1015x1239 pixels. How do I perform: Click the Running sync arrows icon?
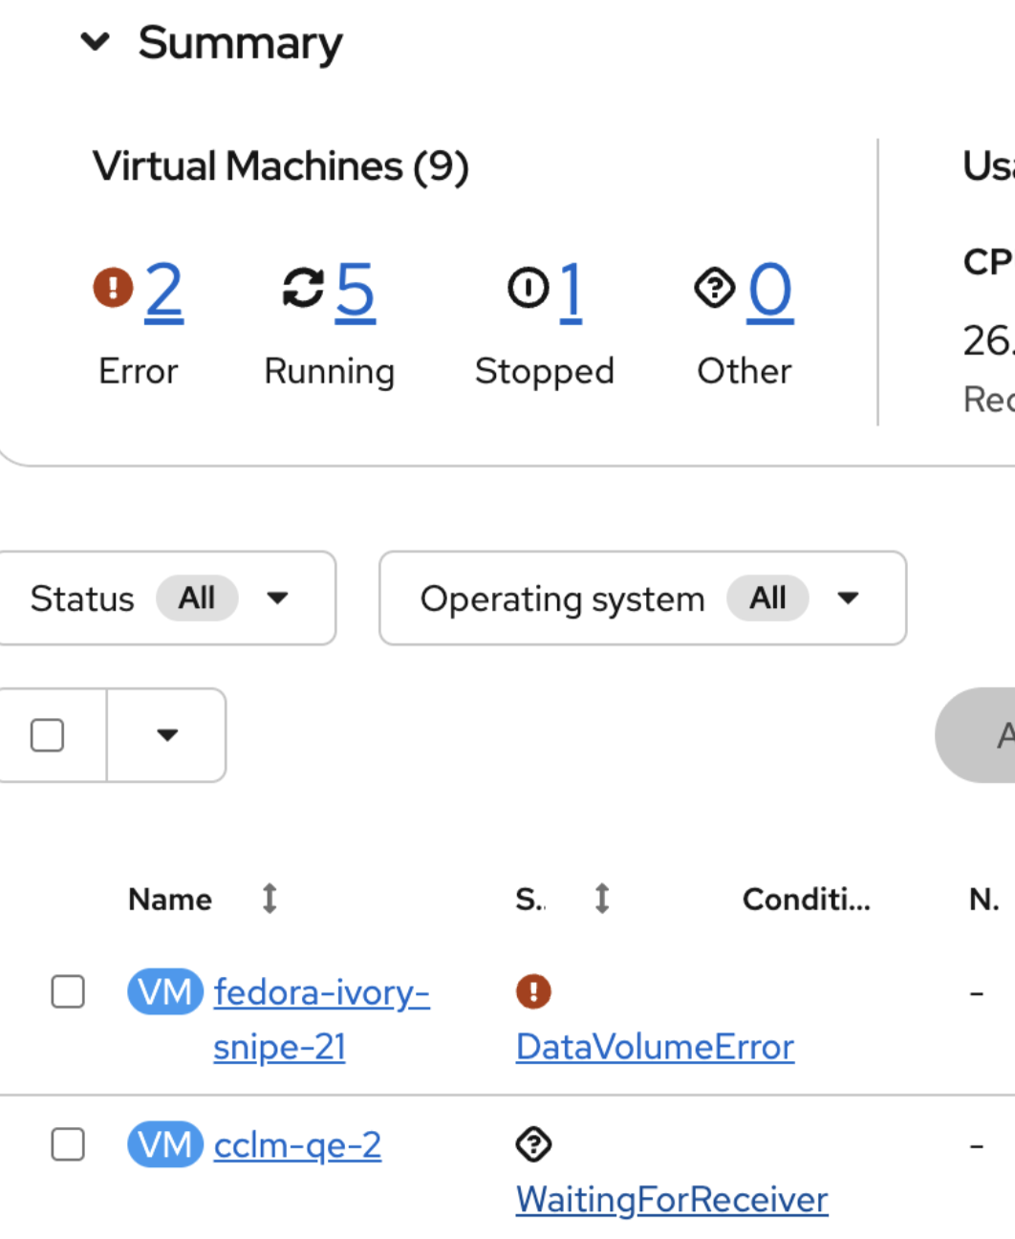pos(303,288)
